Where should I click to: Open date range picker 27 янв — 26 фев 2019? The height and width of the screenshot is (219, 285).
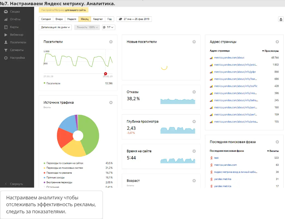134,19
